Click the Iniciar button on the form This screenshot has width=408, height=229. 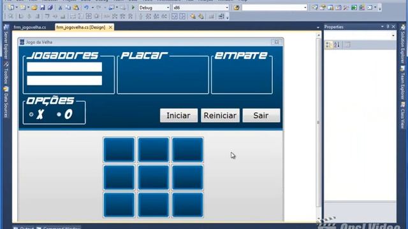tap(178, 116)
